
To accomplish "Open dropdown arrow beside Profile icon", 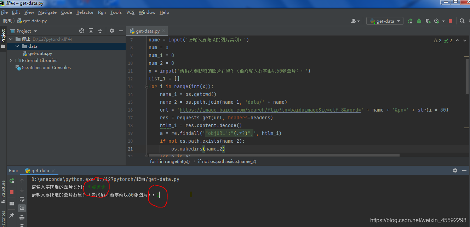I will (x=443, y=21).
